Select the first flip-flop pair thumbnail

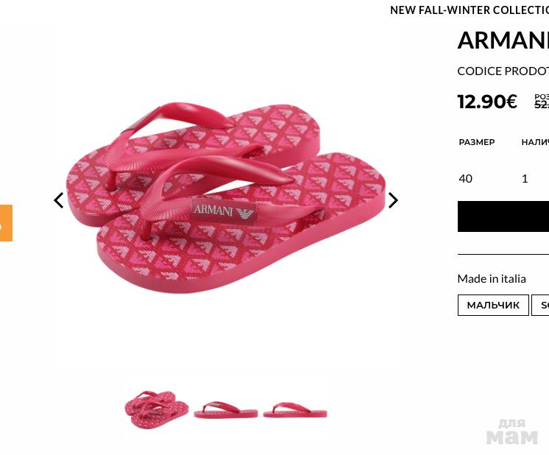156,409
